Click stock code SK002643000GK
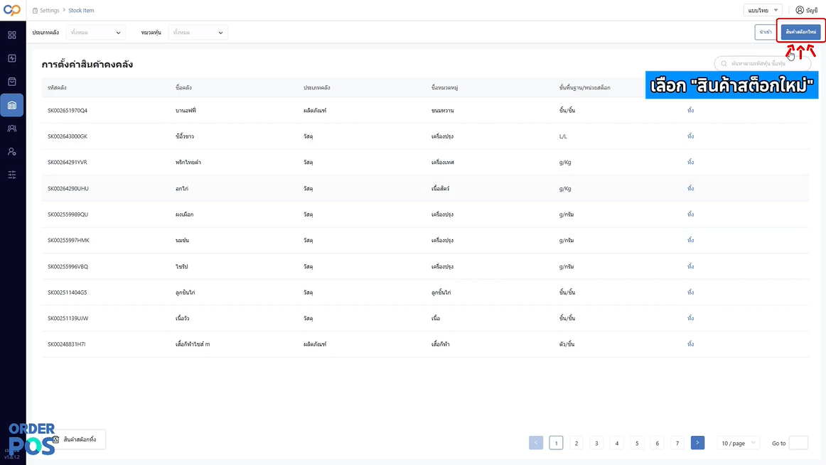 pyautogui.click(x=68, y=136)
